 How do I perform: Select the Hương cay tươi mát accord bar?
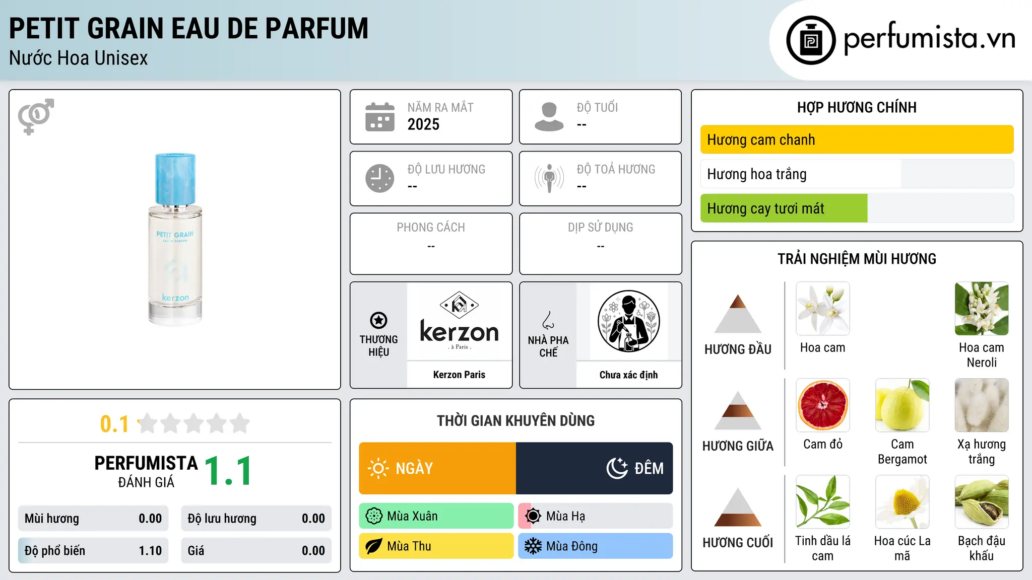coord(857,208)
